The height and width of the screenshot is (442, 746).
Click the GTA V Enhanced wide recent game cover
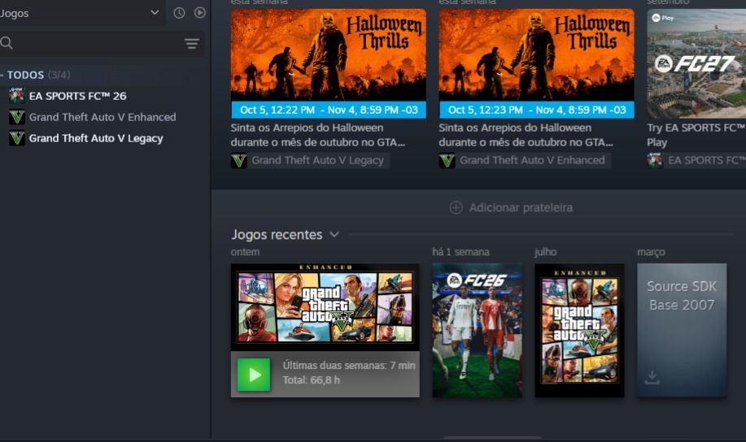(x=325, y=307)
